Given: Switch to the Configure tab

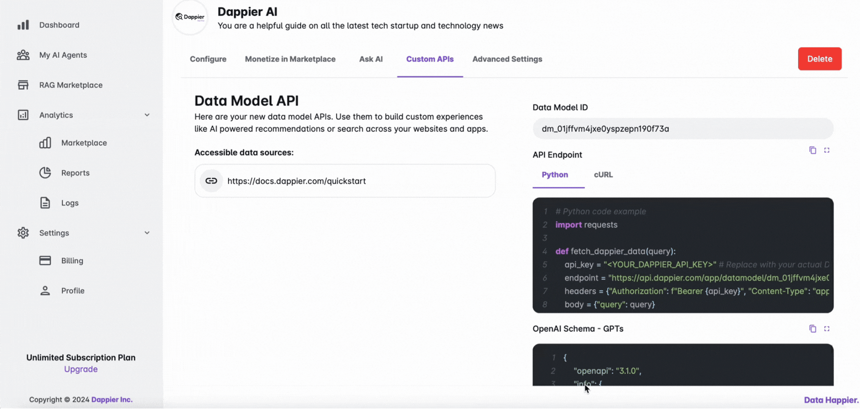Looking at the screenshot, I should (208, 59).
